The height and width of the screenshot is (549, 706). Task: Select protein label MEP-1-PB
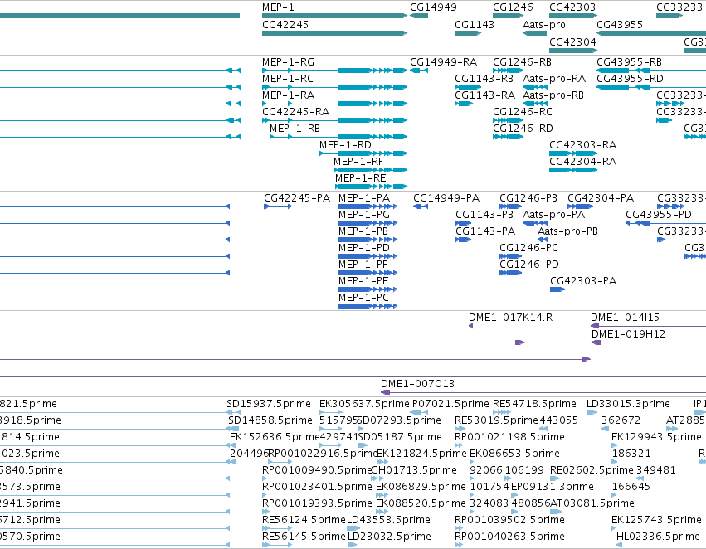point(363,231)
